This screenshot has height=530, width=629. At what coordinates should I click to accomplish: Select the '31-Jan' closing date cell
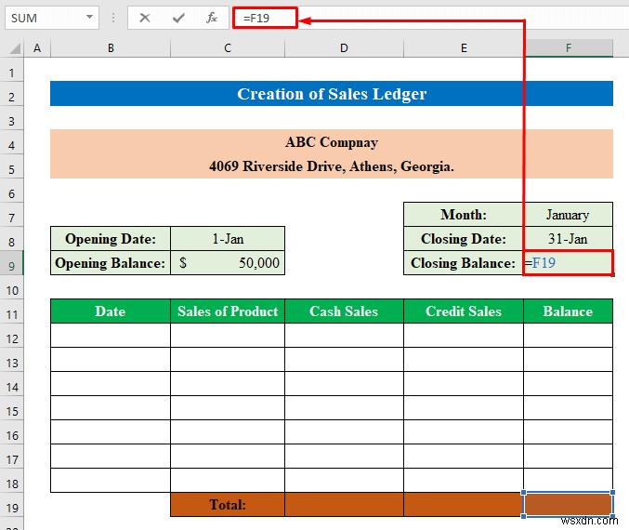pos(568,239)
